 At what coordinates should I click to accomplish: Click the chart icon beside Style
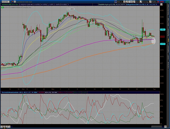[x=134, y=2]
